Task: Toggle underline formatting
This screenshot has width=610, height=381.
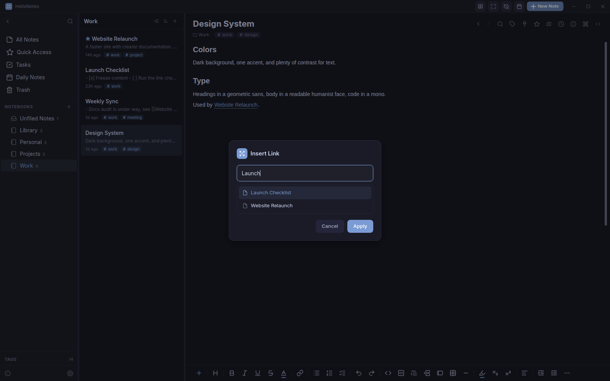Action: [x=258, y=373]
